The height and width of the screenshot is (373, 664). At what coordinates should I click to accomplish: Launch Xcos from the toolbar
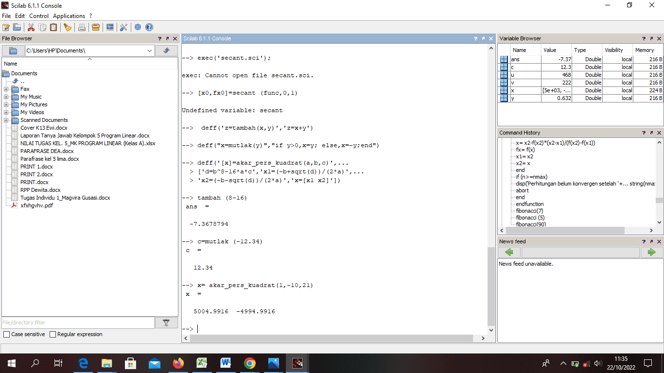(110, 27)
